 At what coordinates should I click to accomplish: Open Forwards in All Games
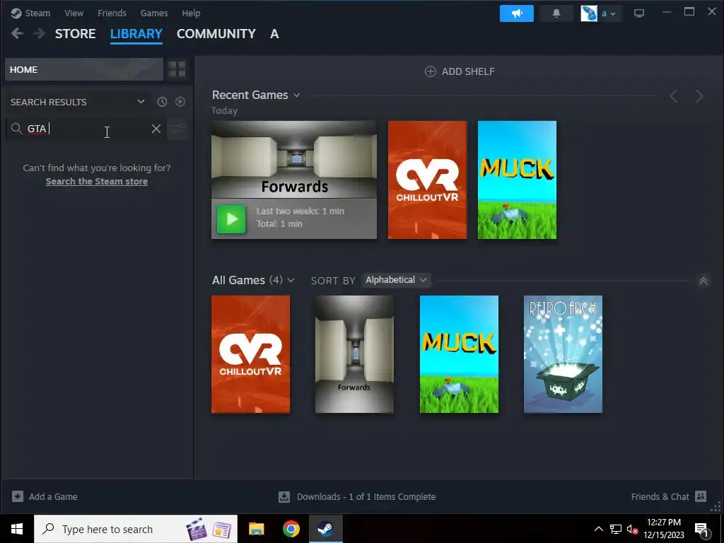[354, 354]
